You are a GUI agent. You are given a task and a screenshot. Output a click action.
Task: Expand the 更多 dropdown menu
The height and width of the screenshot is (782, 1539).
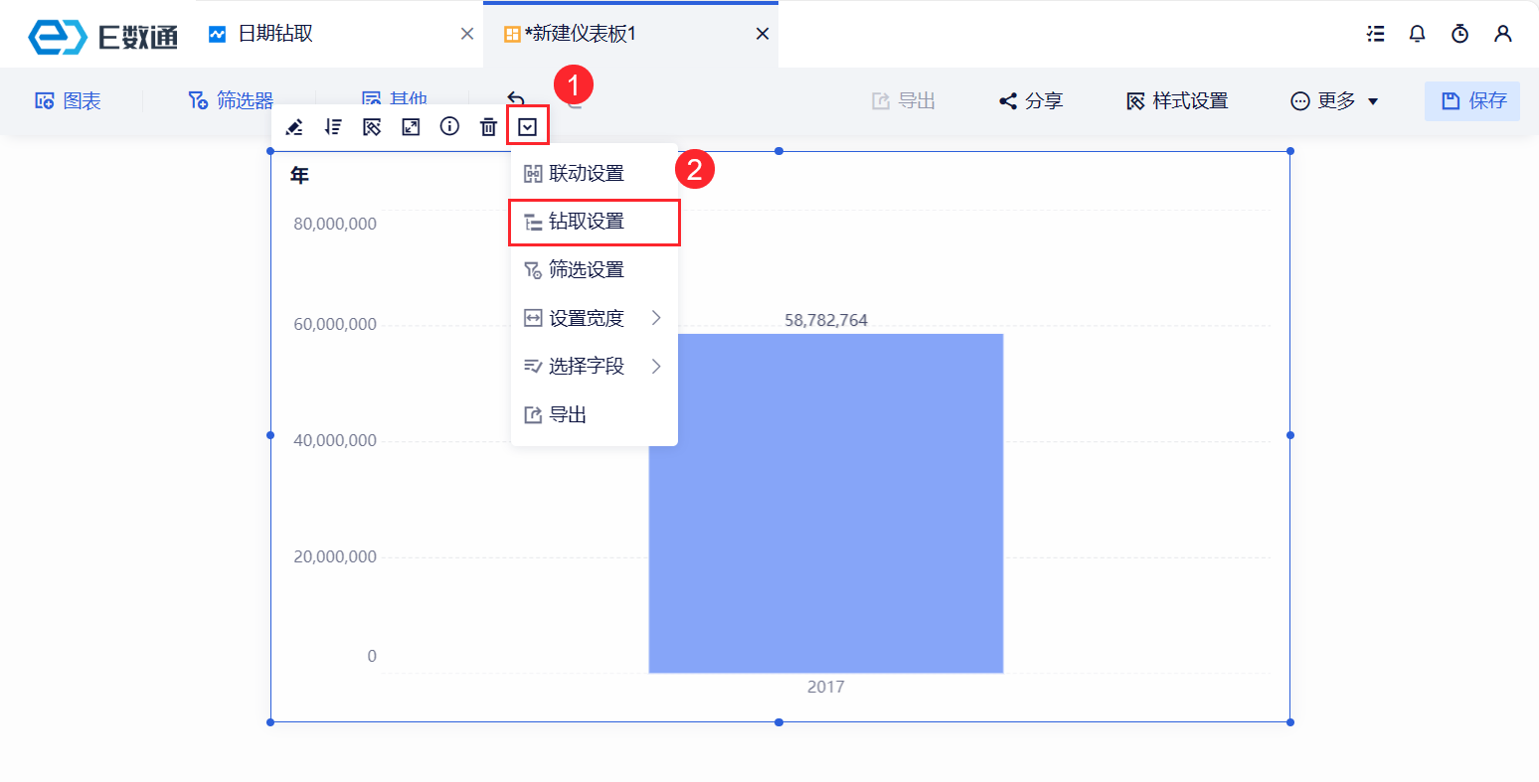click(1334, 101)
